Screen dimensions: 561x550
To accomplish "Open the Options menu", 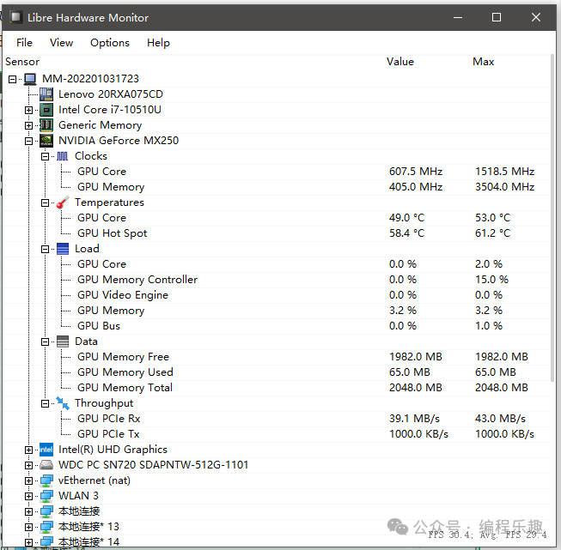I will click(x=110, y=43).
